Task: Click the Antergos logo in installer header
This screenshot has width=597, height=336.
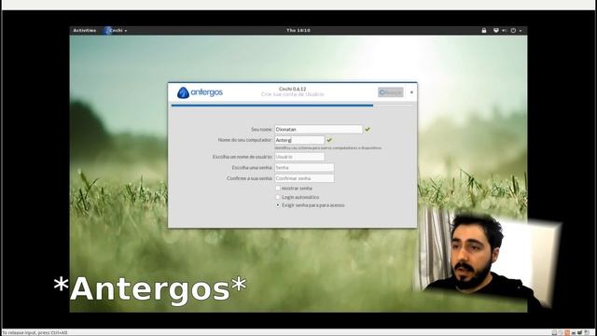Action: 200,92
